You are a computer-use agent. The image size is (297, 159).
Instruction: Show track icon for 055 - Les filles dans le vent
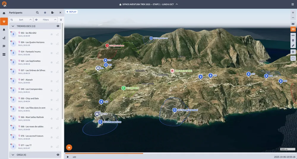[x=57, y=109]
